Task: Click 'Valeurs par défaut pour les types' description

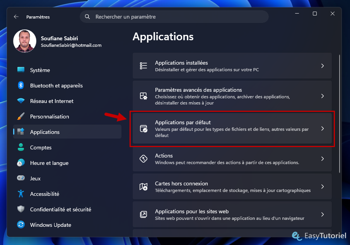Action: (232, 132)
